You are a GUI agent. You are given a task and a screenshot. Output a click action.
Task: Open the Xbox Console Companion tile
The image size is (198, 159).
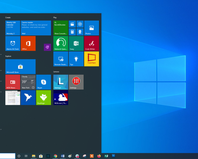(61, 28)
